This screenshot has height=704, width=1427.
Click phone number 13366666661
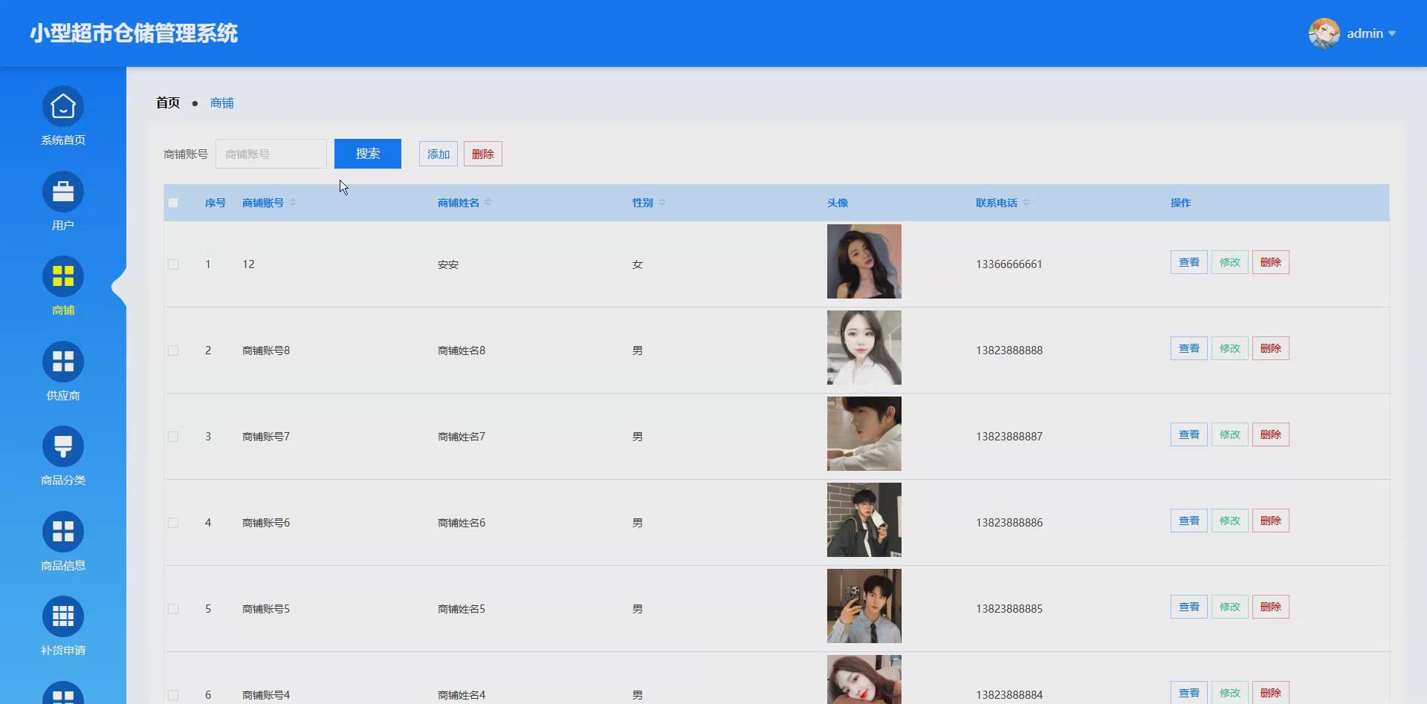tap(1009, 264)
